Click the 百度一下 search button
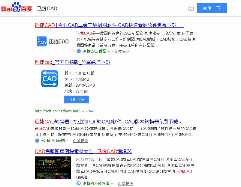This screenshot has height=187, width=241. pos(212,8)
